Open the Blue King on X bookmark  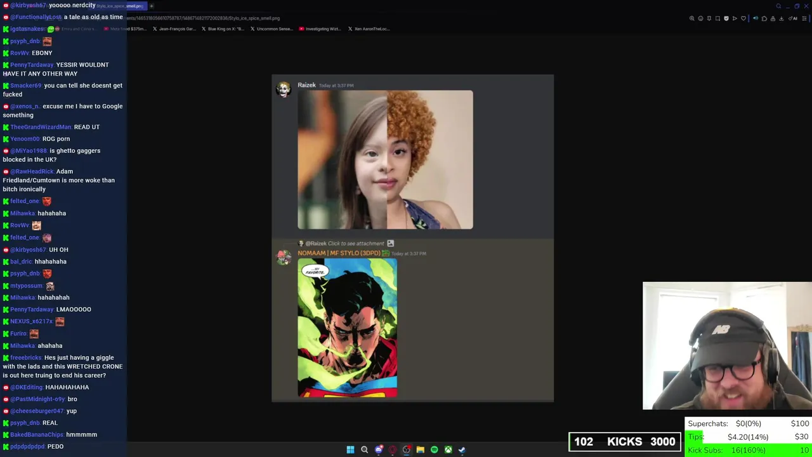(x=223, y=29)
